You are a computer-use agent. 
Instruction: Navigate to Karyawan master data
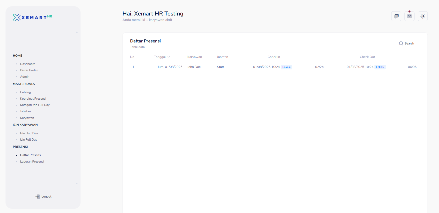(x=27, y=118)
